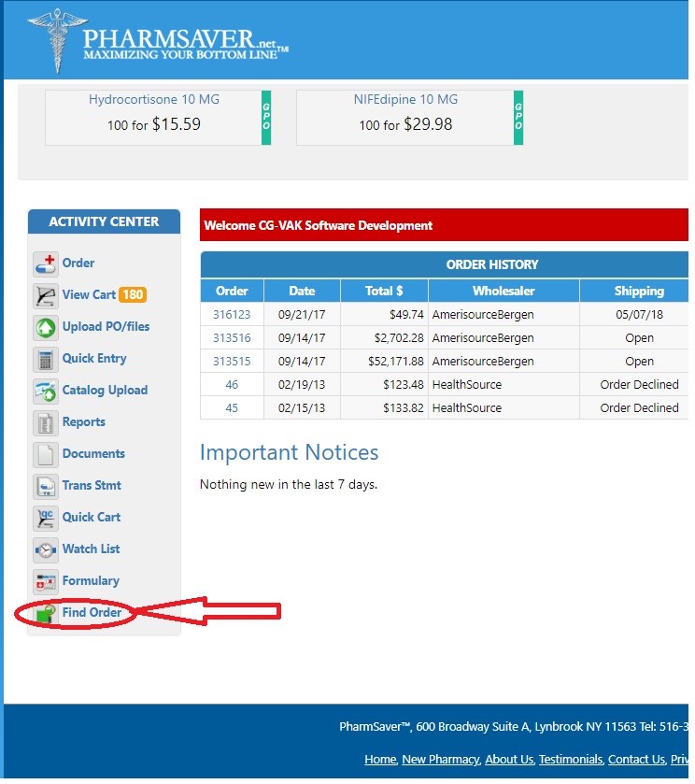Click the New Pharmacy footer link

click(x=441, y=760)
